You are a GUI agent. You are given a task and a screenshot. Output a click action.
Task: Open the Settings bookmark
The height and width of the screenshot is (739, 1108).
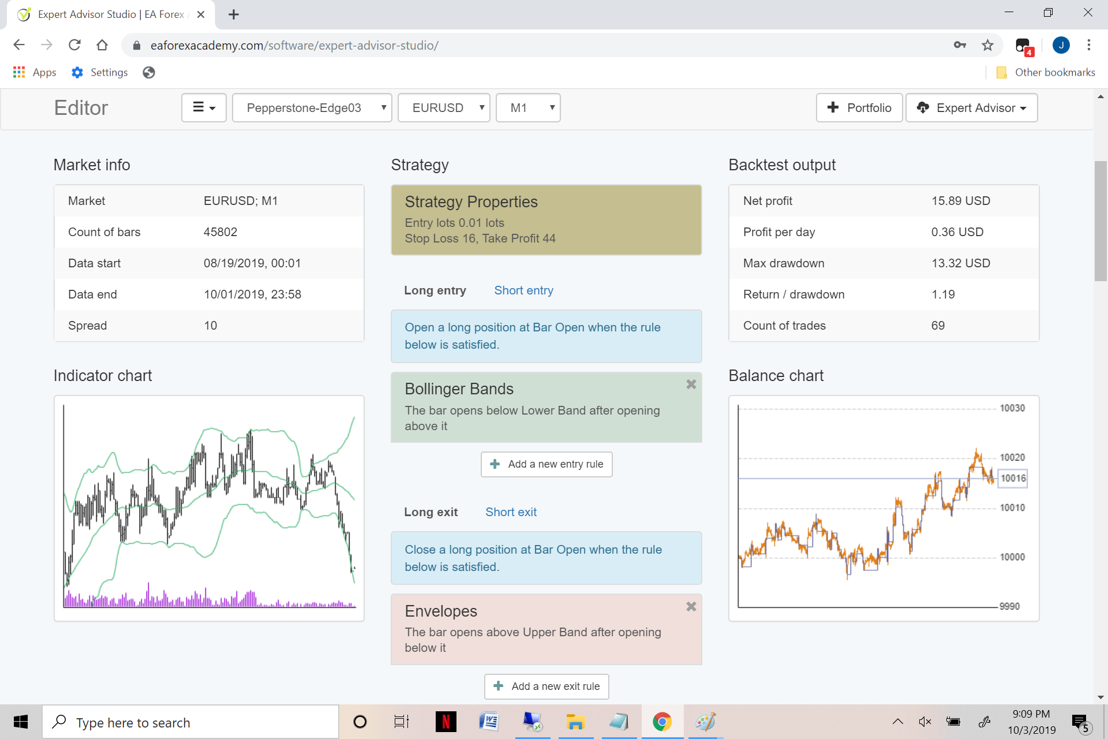(99, 72)
